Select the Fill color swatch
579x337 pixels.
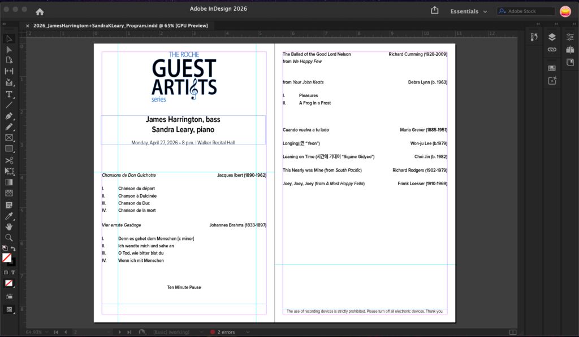7,257
